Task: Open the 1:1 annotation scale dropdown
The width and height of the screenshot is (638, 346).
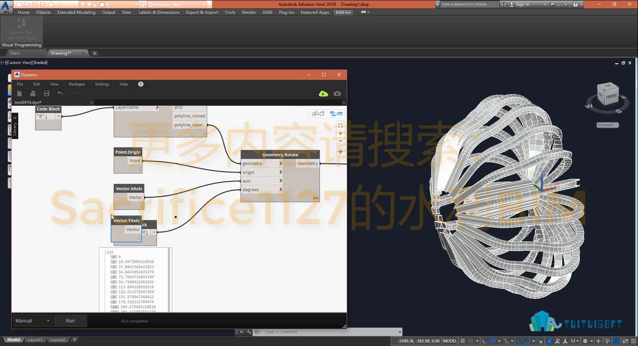Action: tap(575, 341)
